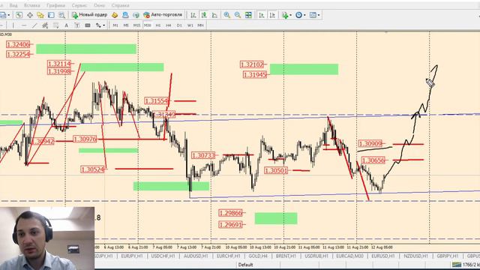Screen dimensions: 480x270
Task: Click the Default profile status bar field
Action: (x=245, y=265)
